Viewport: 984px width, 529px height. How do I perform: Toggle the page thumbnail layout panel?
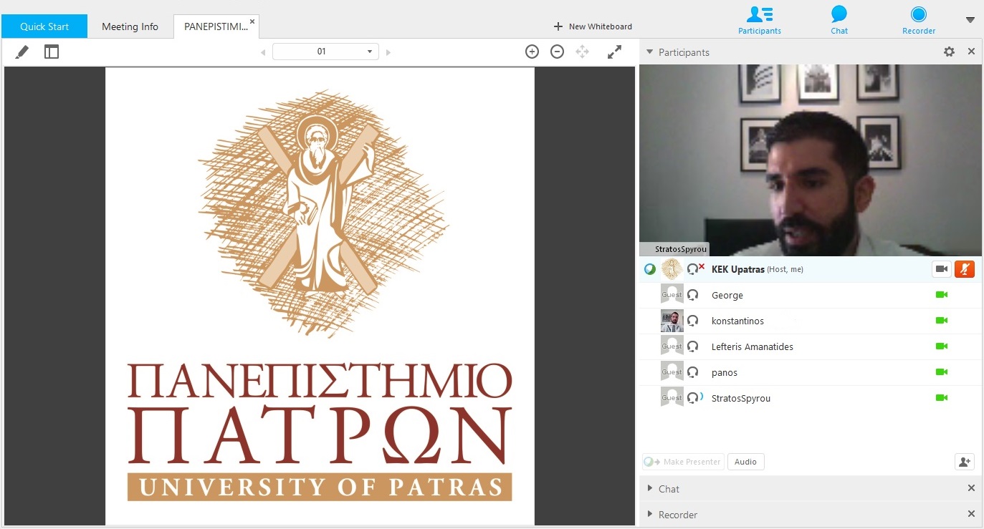coord(52,52)
